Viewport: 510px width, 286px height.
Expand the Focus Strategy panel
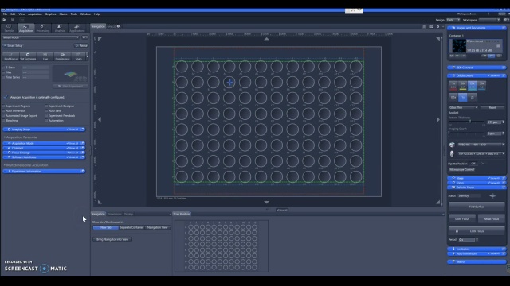pos(44,153)
